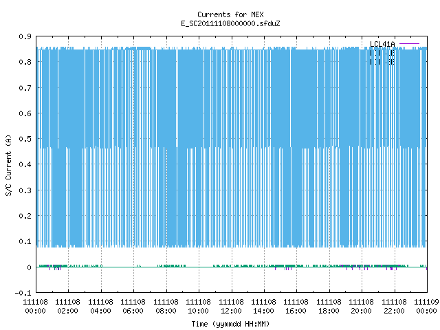Click the y-axis tick value '0.2'
The width and height of the screenshot is (440, 330).
click(25, 216)
